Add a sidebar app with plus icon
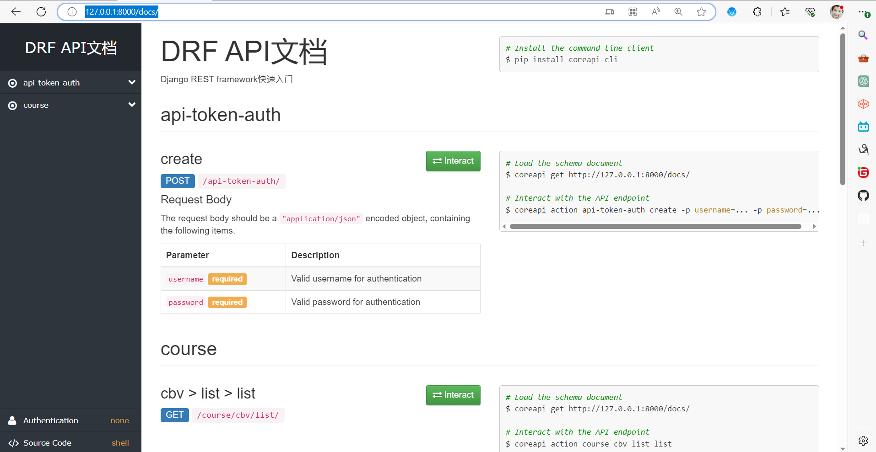This screenshot has height=452, width=876. (863, 243)
